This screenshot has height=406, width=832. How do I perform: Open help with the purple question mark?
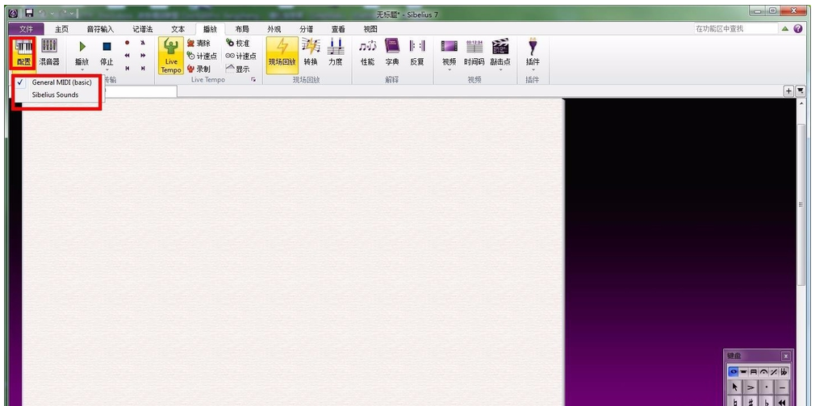[x=798, y=29]
